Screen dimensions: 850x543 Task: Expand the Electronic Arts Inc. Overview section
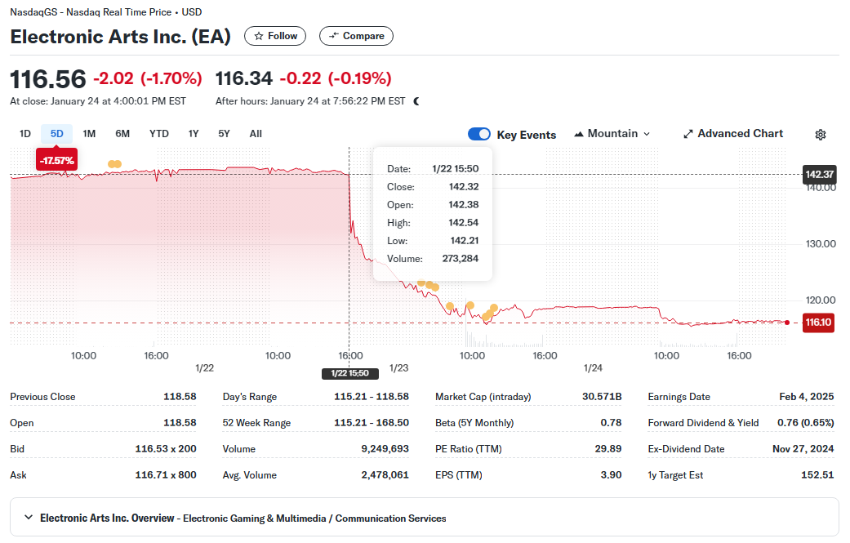(x=28, y=518)
